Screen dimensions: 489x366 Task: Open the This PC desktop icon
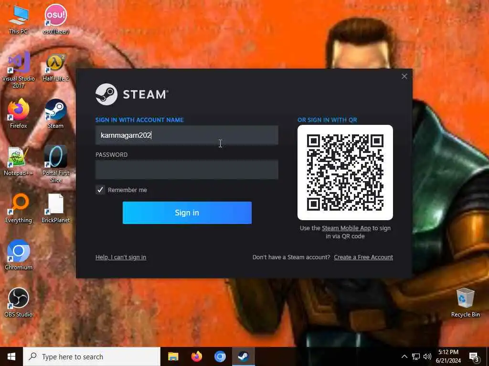point(18,19)
